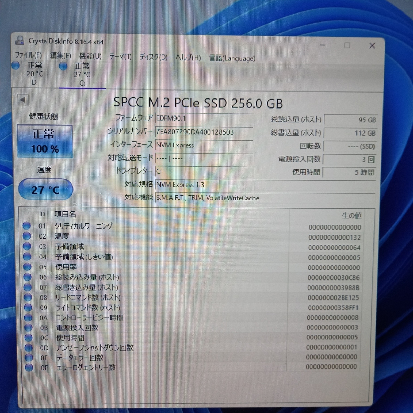Open the ディスク(D) menu
413x413 pixels.
pyautogui.click(x=153, y=57)
